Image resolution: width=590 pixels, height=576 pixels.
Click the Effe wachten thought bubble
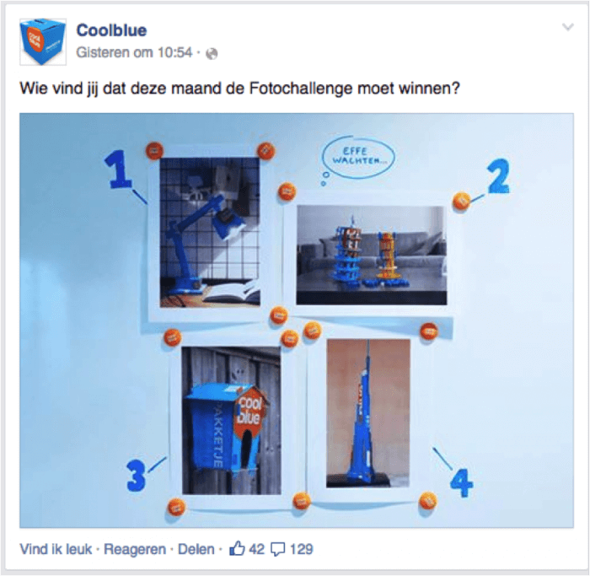[x=358, y=156]
